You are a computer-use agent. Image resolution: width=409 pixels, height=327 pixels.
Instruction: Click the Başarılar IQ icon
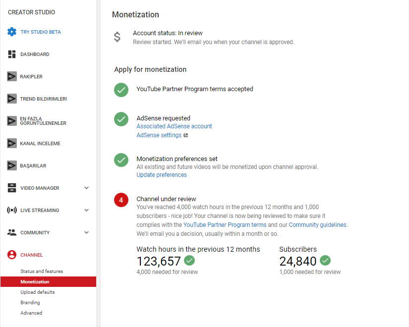tap(12, 165)
